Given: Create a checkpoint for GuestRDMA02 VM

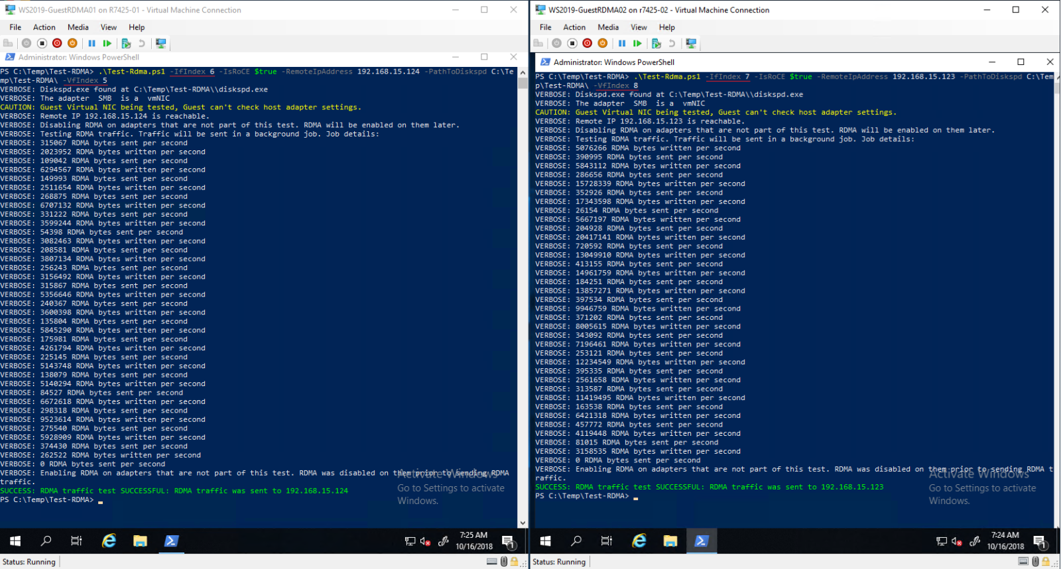Looking at the screenshot, I should click(x=656, y=43).
